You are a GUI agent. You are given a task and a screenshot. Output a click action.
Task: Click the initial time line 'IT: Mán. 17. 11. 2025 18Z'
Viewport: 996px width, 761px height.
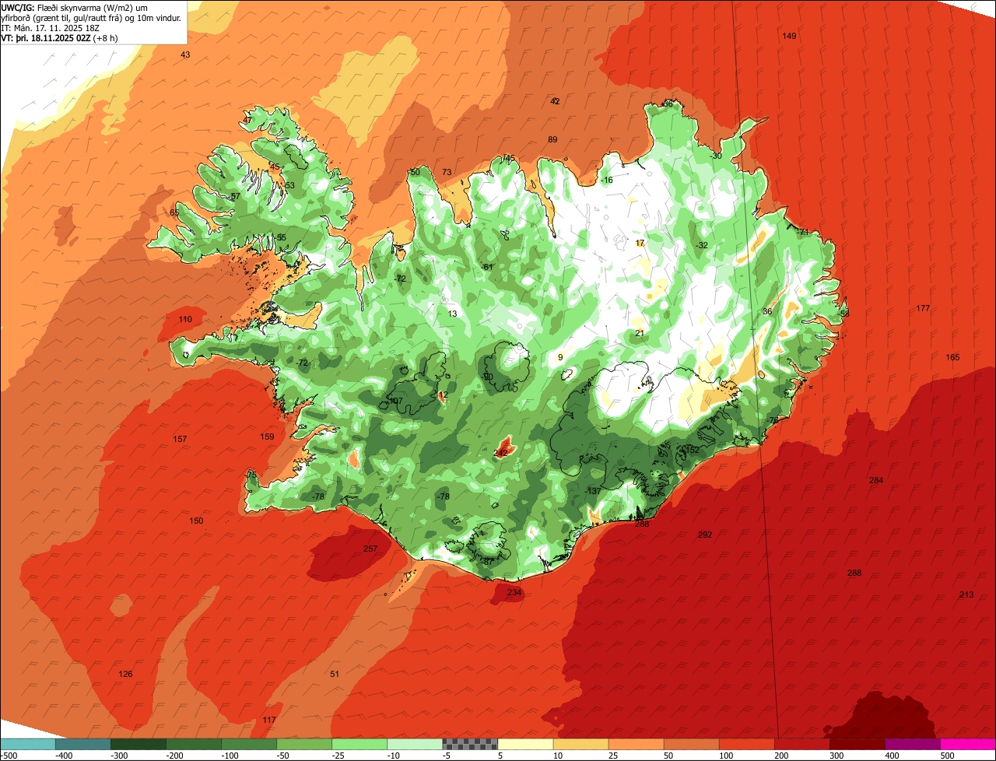click(50, 27)
